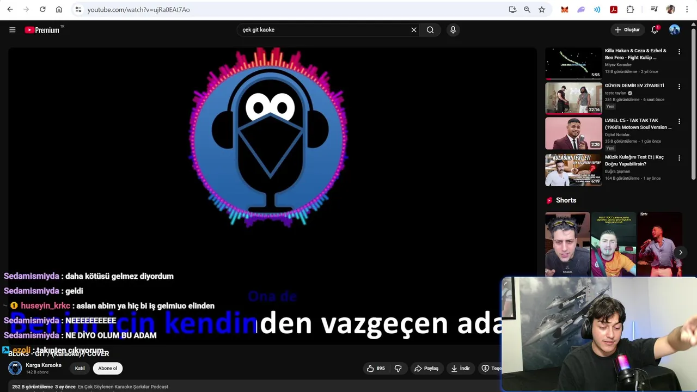Open the browser media control icon
This screenshot has width=697, height=392.
click(654, 9)
